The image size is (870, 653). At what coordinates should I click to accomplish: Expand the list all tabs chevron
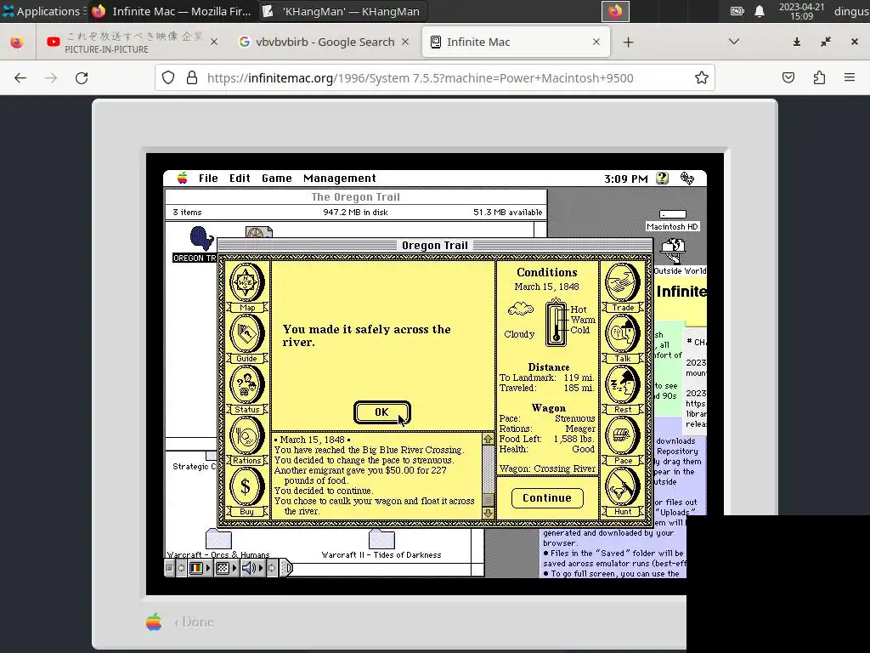(733, 42)
